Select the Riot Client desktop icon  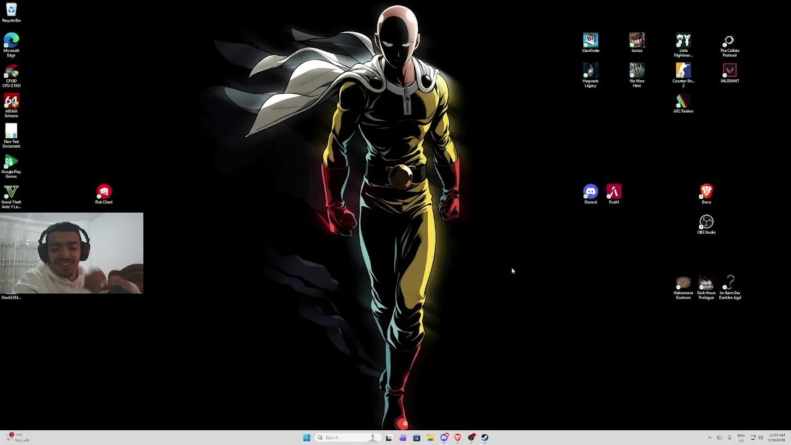click(104, 194)
